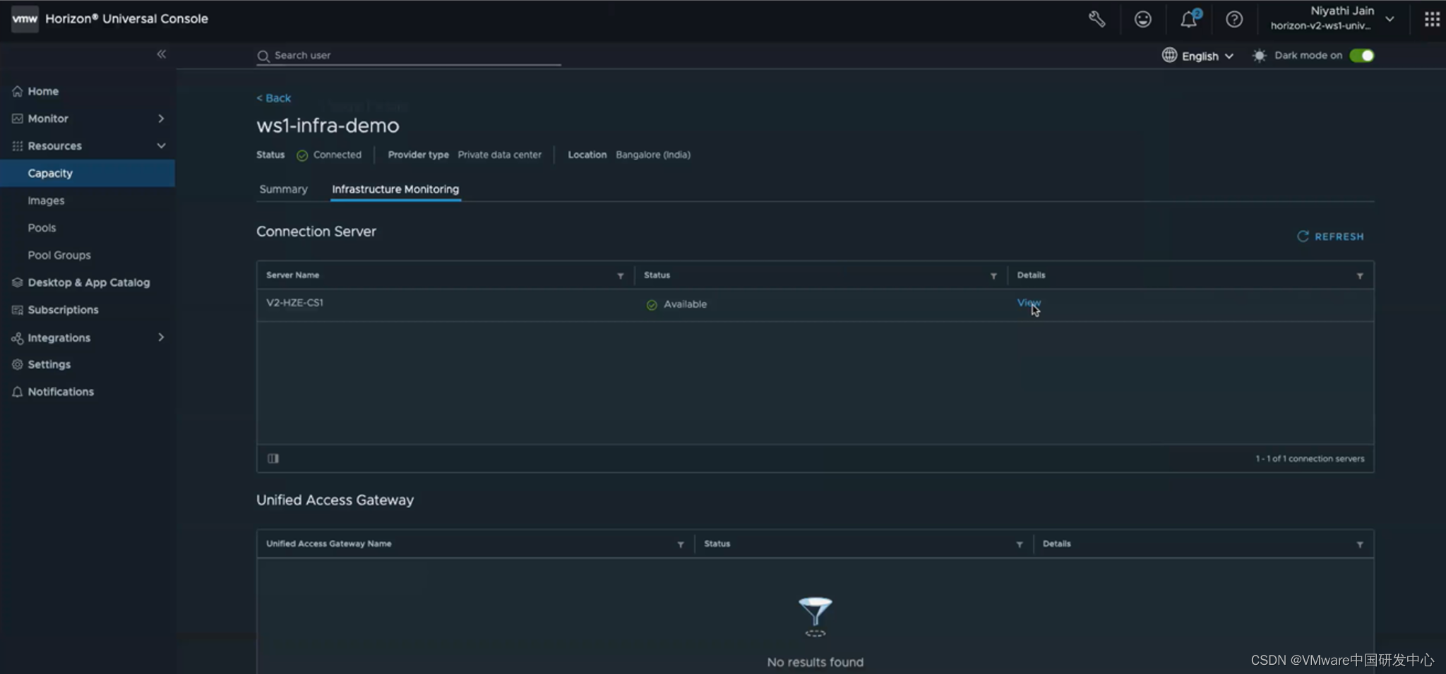Click the Notifications bell in sidebar

(17, 392)
